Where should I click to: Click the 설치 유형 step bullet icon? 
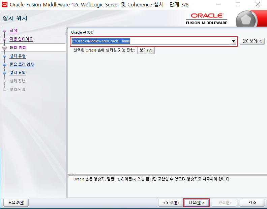5,56
